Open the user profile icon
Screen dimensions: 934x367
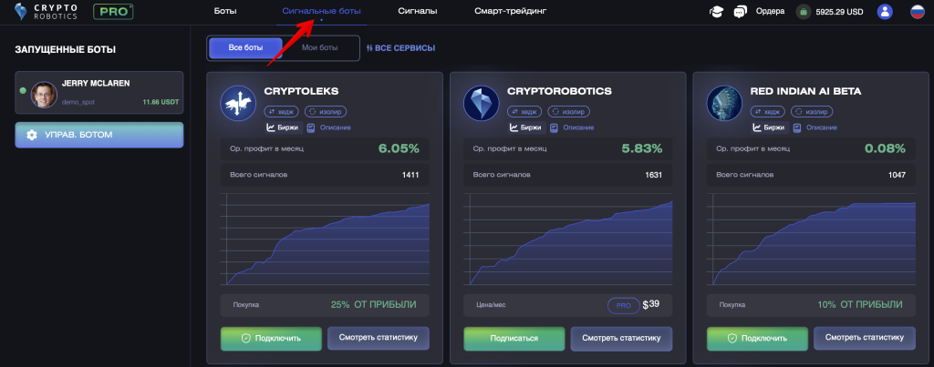[x=885, y=11]
